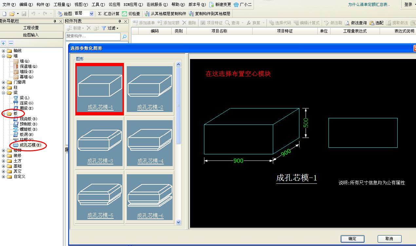Viewport: 416px width, 246px height.
Task: Click the search magnifier in 构件列表
Action: [x=124, y=37]
